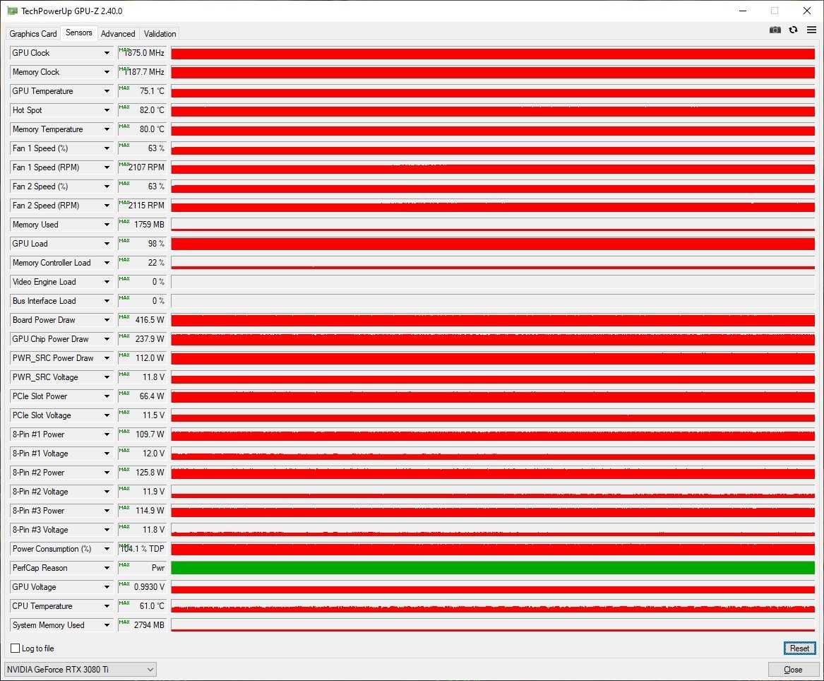Go to the Validation tab
Viewport: 824px width, 681px height.
[x=160, y=34]
